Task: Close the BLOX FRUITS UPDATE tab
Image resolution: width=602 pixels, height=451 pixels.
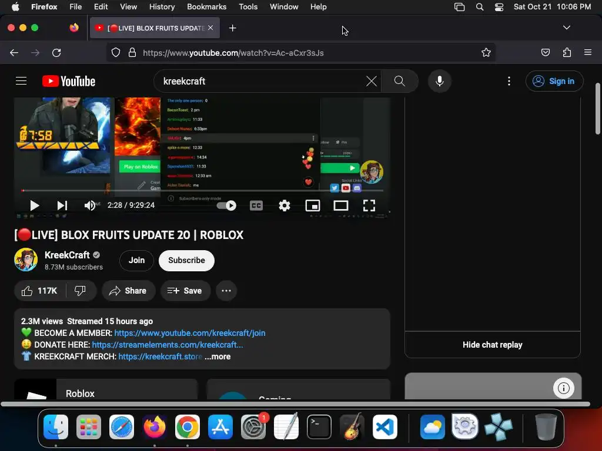Action: 210,28
